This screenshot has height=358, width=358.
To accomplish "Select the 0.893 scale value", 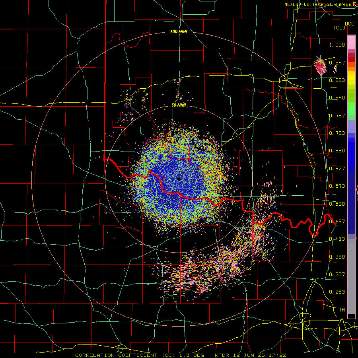I will pyautogui.click(x=337, y=80).
